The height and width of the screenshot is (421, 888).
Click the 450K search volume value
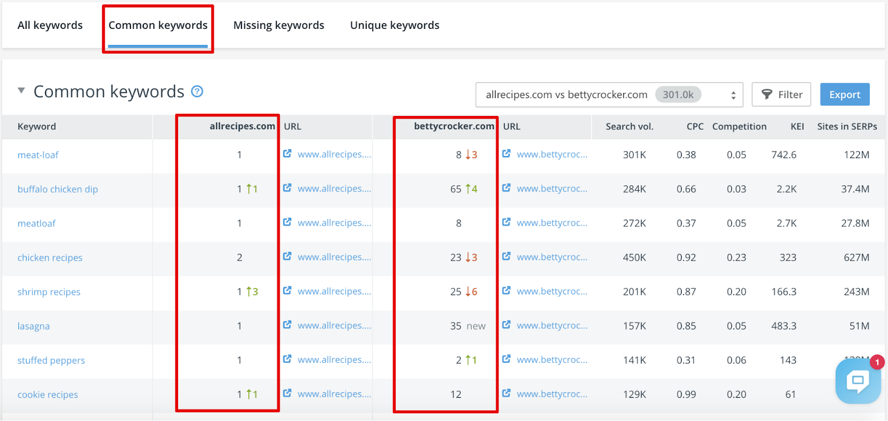click(634, 258)
